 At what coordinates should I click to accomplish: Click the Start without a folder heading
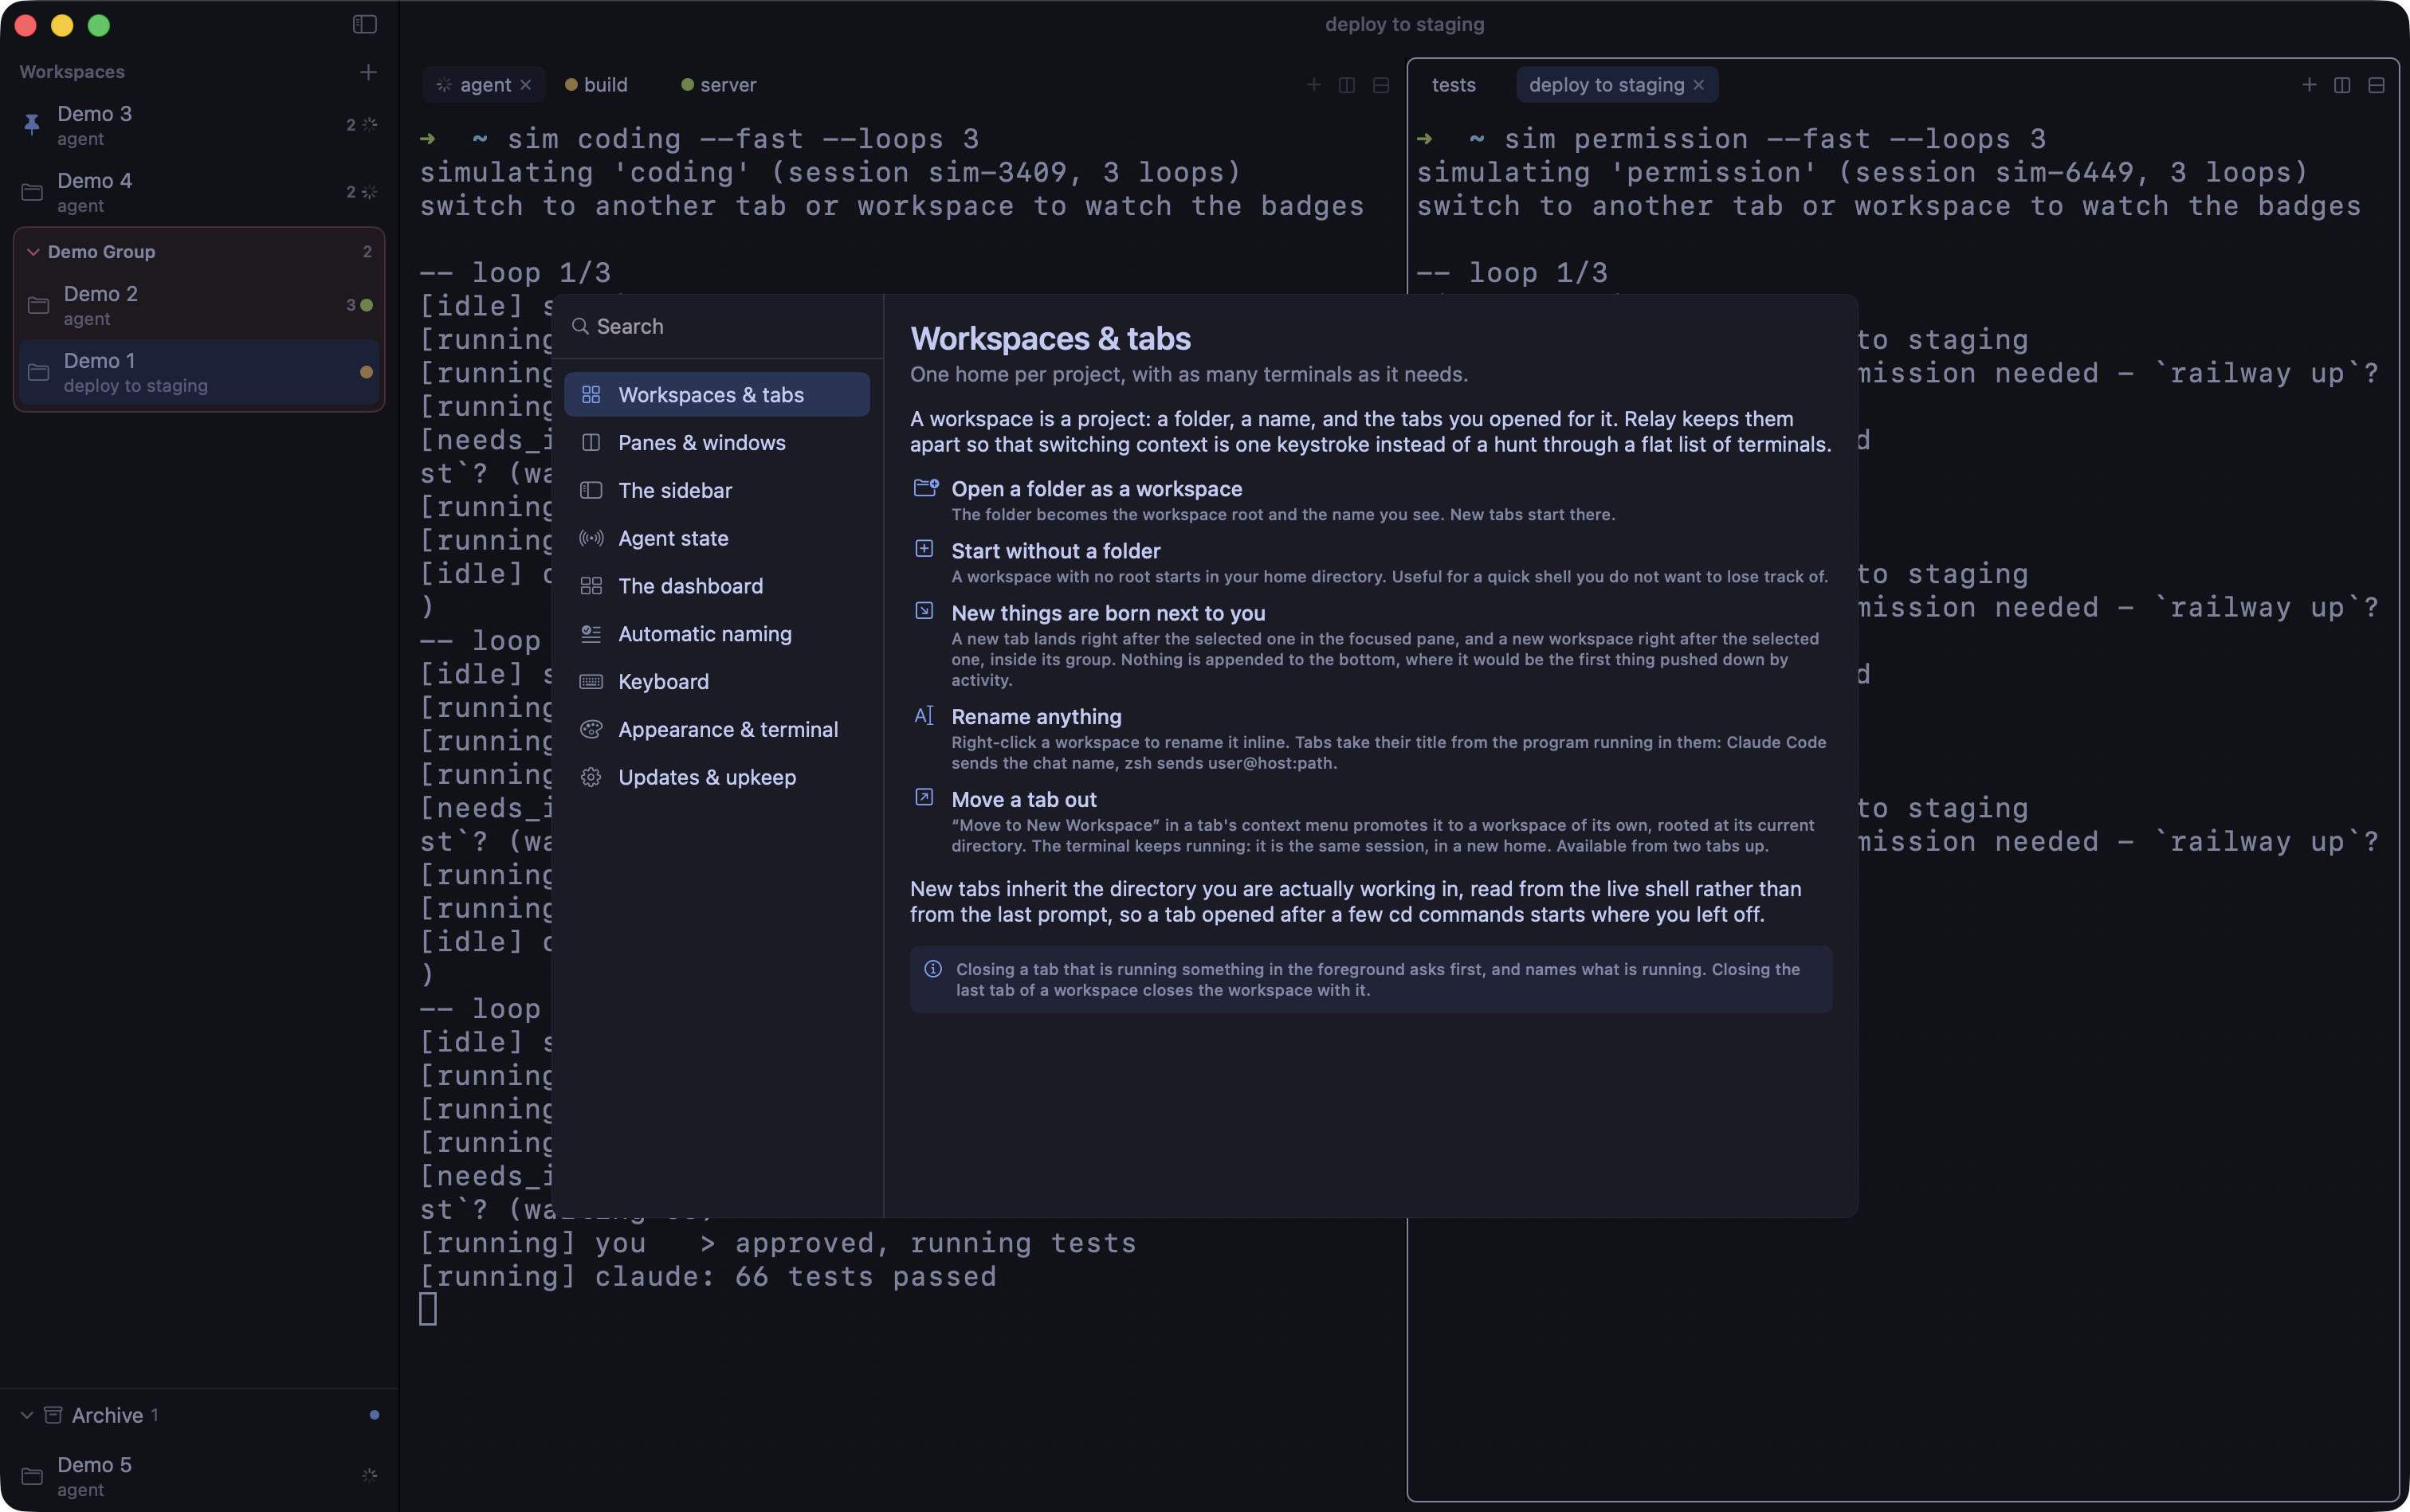point(1055,551)
